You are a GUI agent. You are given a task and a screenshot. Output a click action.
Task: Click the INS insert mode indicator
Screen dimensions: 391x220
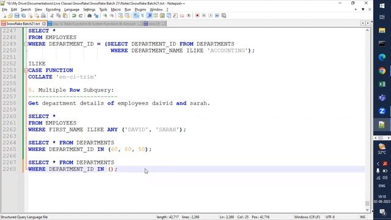click(x=362, y=217)
